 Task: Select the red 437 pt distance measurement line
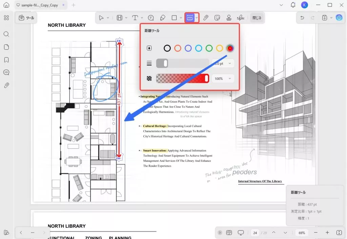[119, 100]
